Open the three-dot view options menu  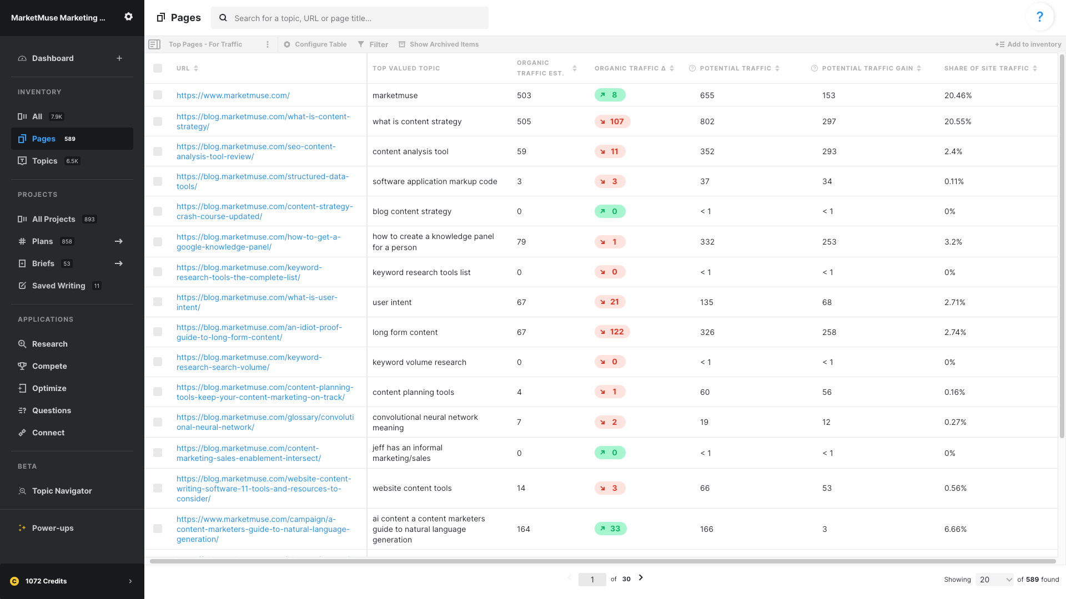[268, 44]
